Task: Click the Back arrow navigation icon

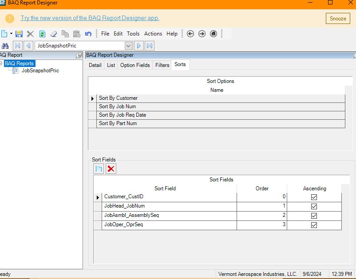Action: pos(190,34)
